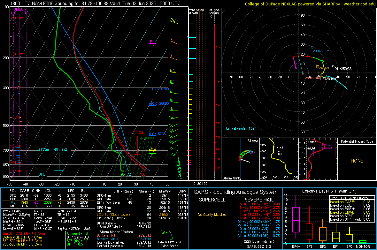377x250 pixels.
Task: Click the yellow No Quality Matches text
Action: pos(212,215)
